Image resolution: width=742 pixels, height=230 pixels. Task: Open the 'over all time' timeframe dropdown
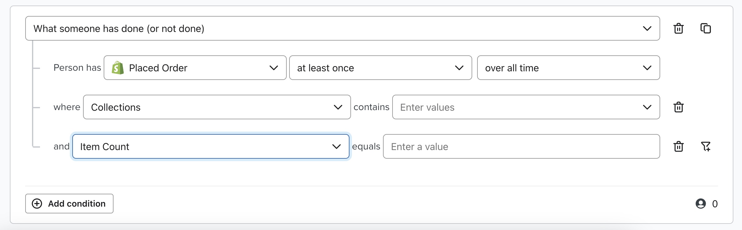(568, 68)
